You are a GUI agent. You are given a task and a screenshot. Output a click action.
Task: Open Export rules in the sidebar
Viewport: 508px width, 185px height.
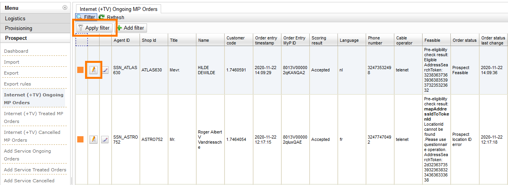pyautogui.click(x=17, y=84)
